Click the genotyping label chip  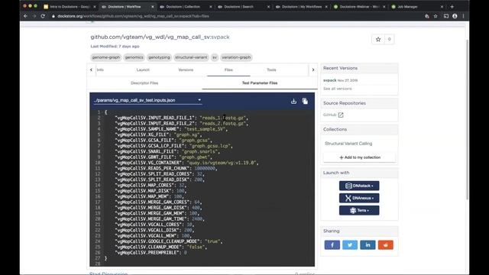159,57
